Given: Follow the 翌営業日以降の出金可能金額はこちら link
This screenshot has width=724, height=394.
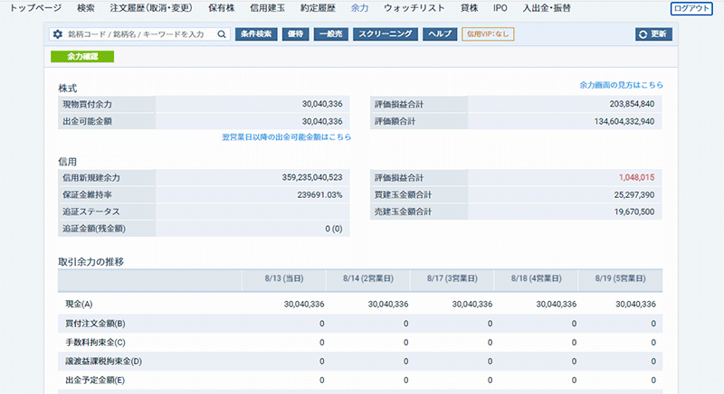Looking at the screenshot, I should point(286,137).
